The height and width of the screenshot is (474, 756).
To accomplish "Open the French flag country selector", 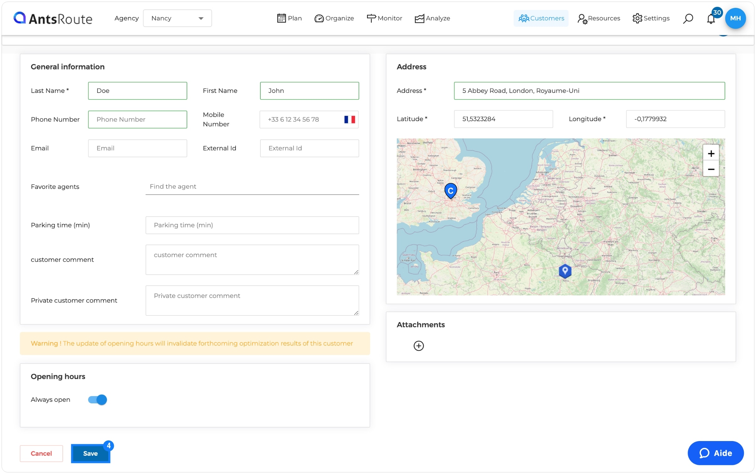I will 349,119.
